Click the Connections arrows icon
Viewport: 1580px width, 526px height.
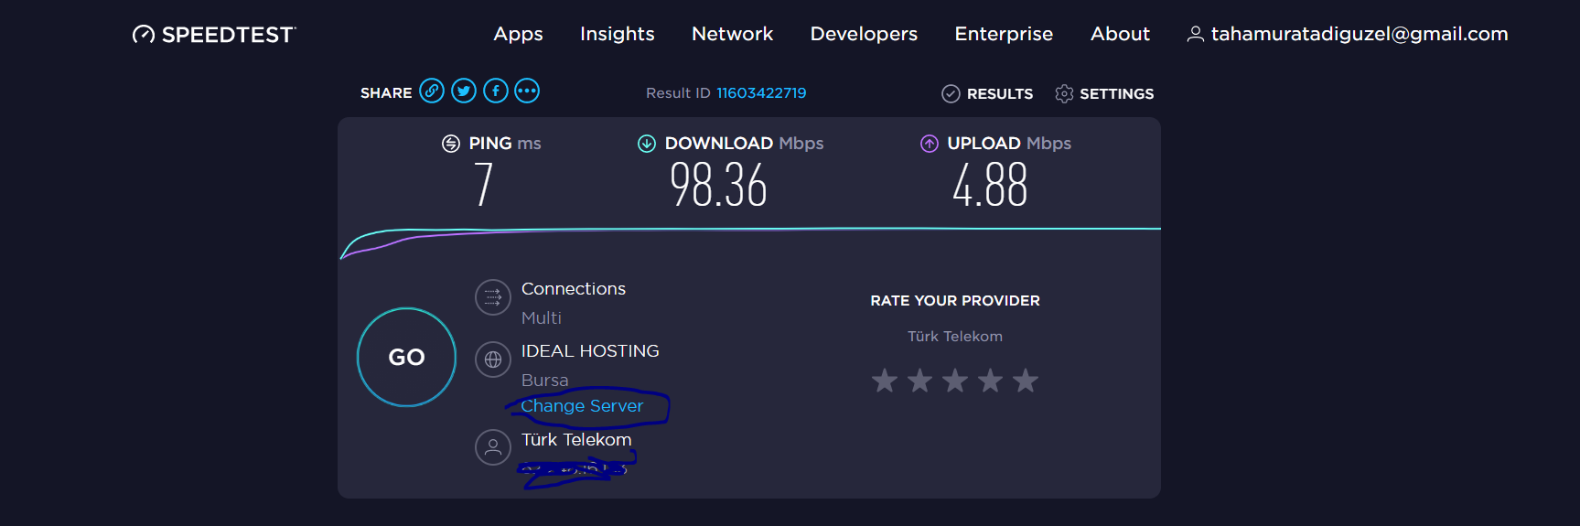[493, 297]
